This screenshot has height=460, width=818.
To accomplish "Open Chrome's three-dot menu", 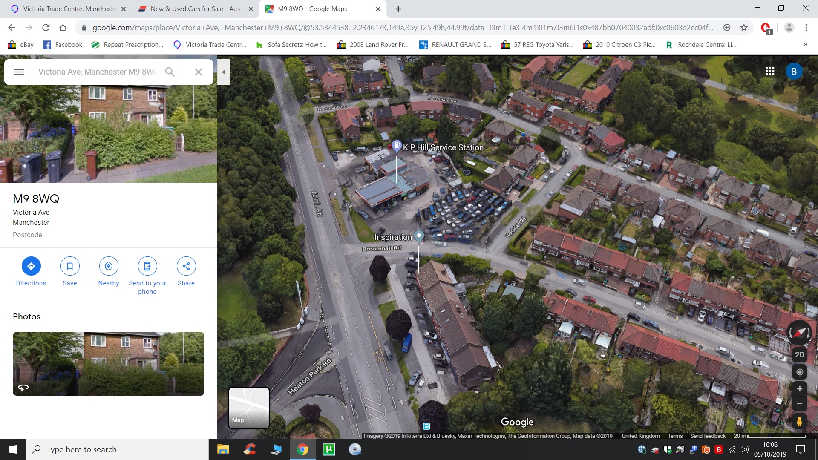I will click(x=806, y=28).
